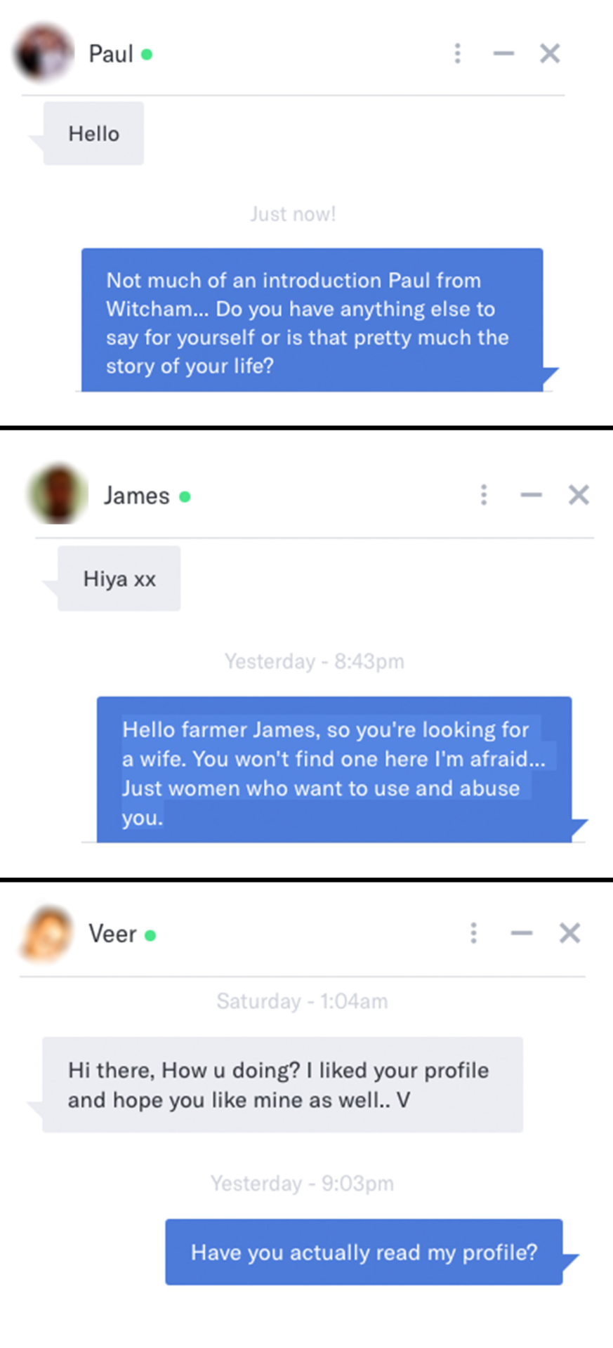
Task: Minimize James's chat window
Action: click(x=531, y=495)
